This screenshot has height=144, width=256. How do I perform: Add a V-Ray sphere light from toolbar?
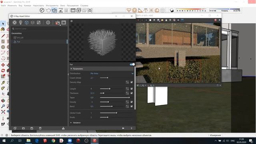pyautogui.click(x=134, y=10)
